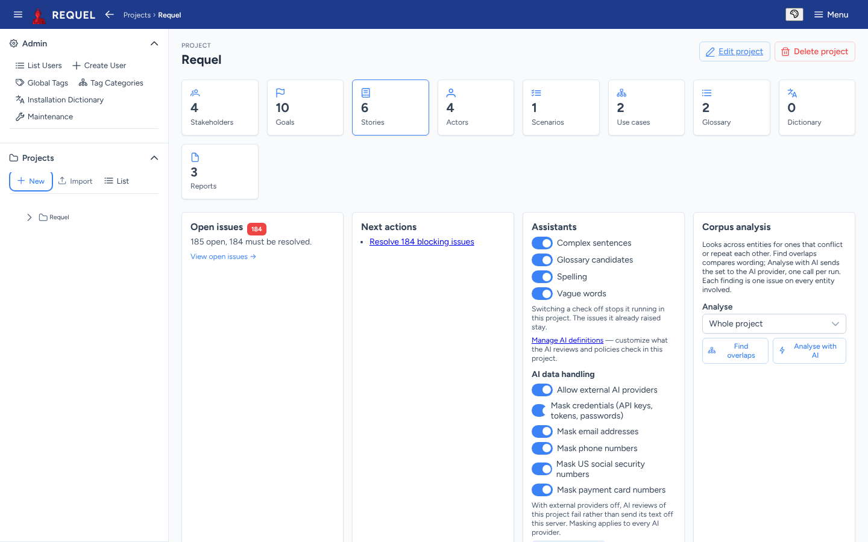Go back using the header arrow icon
The image size is (868, 542).
point(109,14)
